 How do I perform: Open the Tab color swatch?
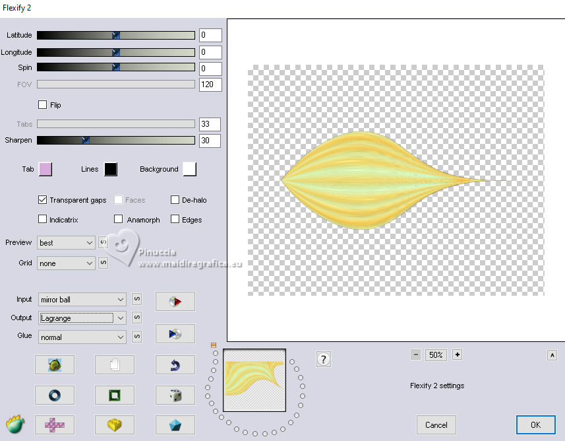click(45, 169)
